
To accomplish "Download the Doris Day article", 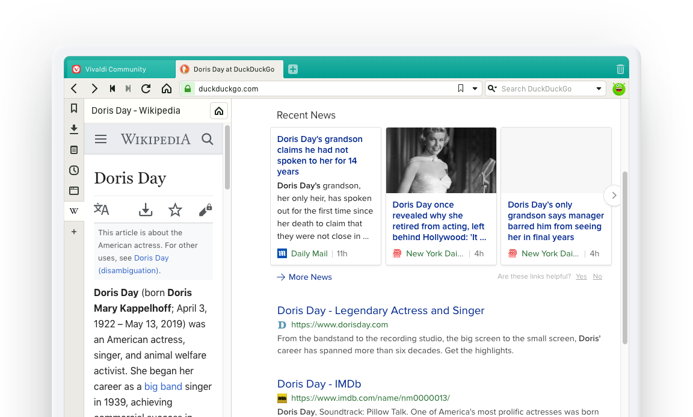I will click(x=145, y=209).
